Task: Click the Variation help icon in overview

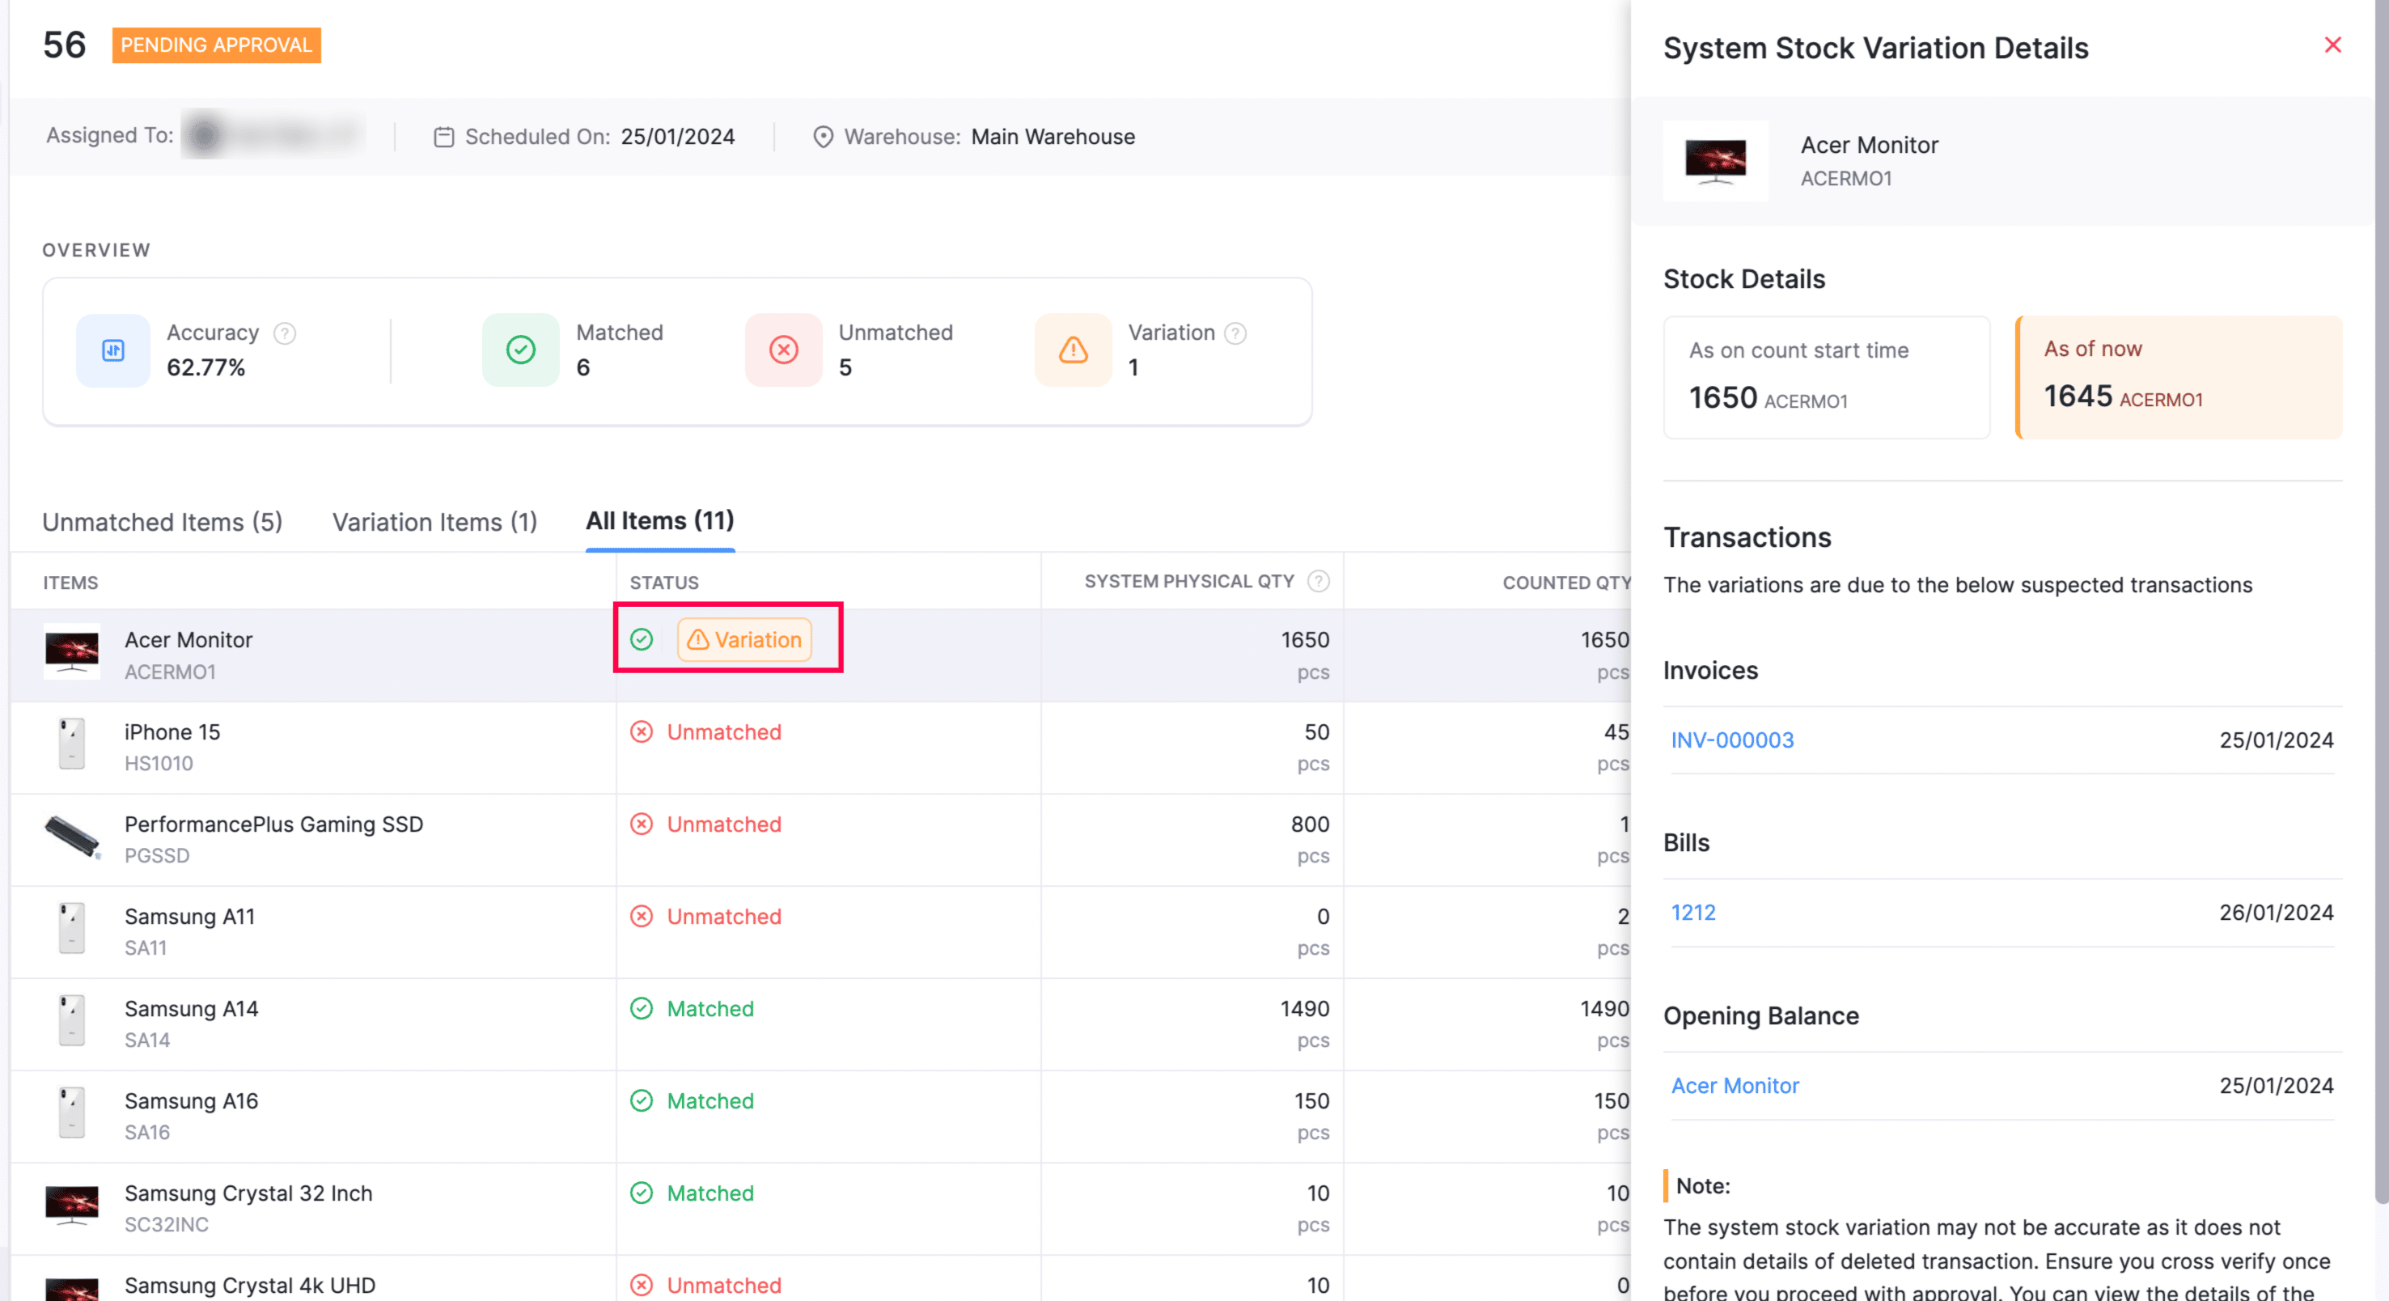Action: coord(1235,333)
